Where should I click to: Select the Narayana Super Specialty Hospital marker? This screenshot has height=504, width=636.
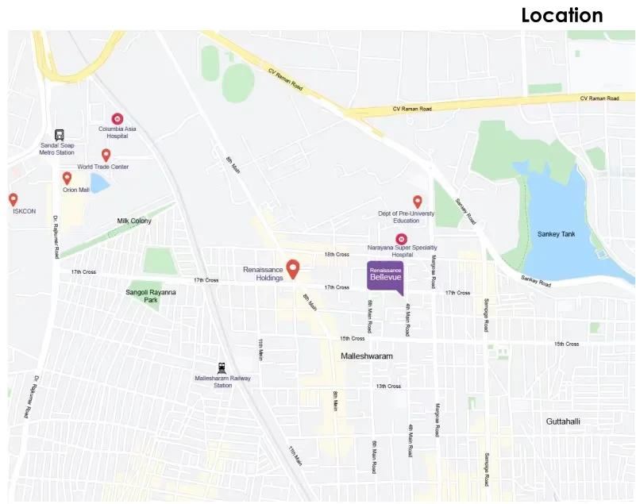[401, 239]
